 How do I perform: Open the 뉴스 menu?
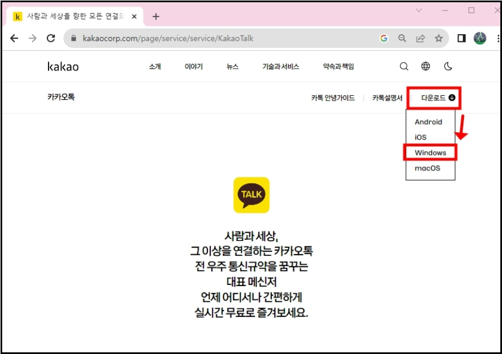(232, 67)
